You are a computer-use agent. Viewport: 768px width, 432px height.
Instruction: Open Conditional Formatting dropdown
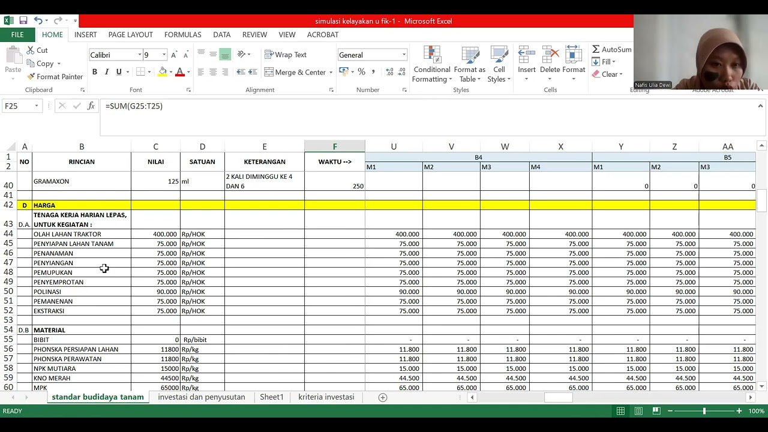pyautogui.click(x=432, y=65)
